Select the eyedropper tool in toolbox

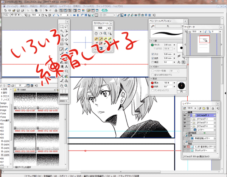pos(66,35)
